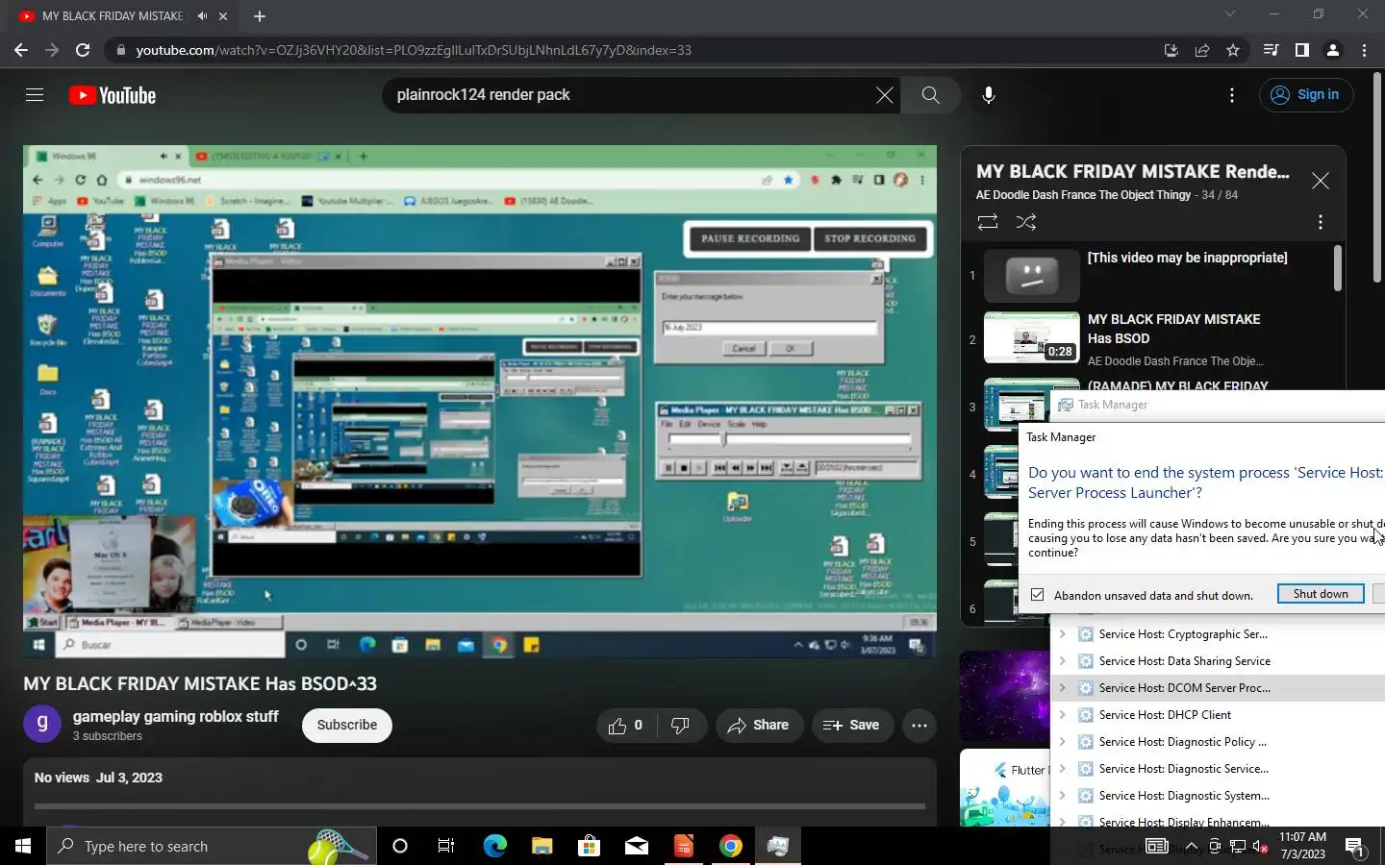Viewport: 1385px width, 865px height.
Task: Click Shut down in Task Manager dialog
Action: (1321, 594)
